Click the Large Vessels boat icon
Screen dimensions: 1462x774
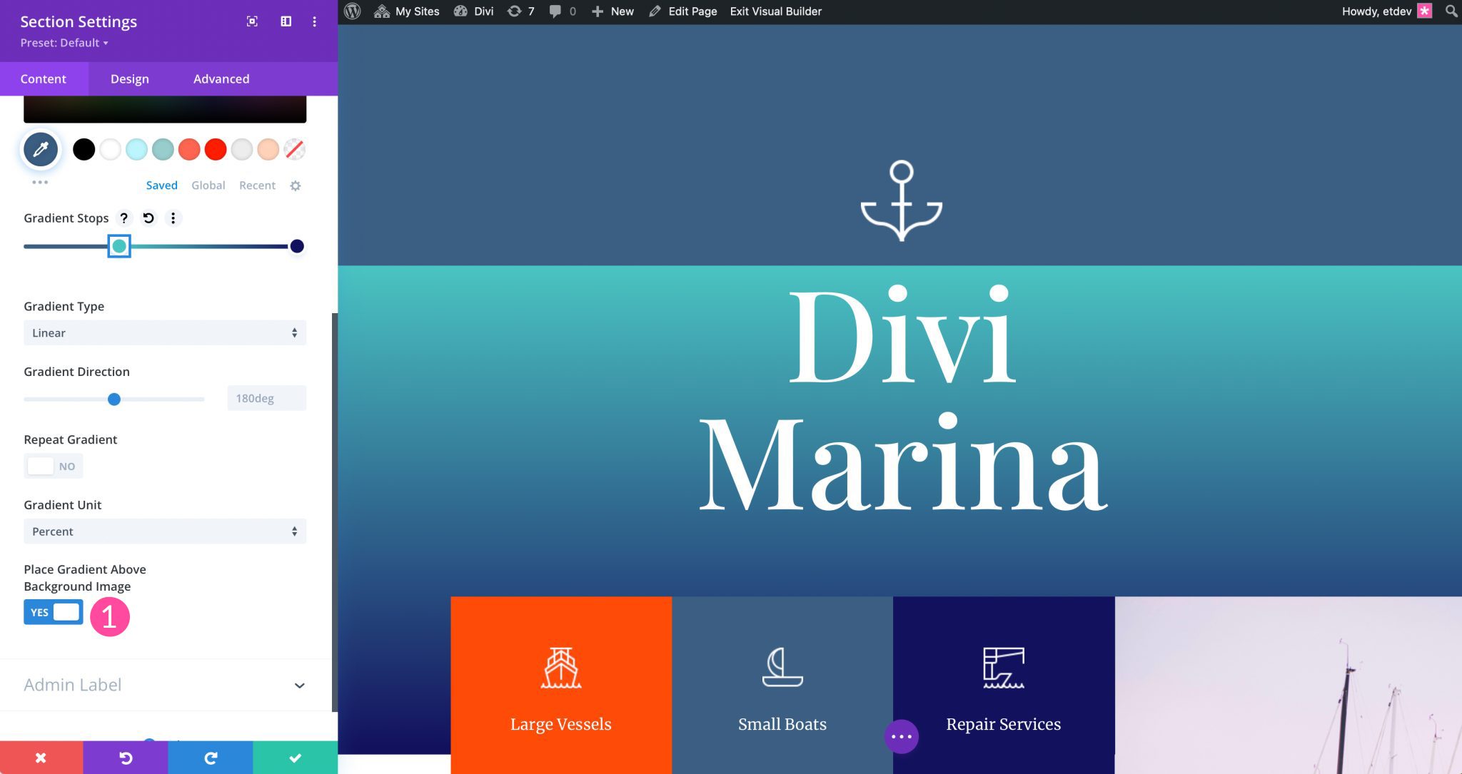[561, 666]
